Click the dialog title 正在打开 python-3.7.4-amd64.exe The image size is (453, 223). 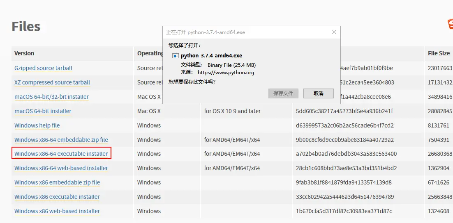(206, 32)
